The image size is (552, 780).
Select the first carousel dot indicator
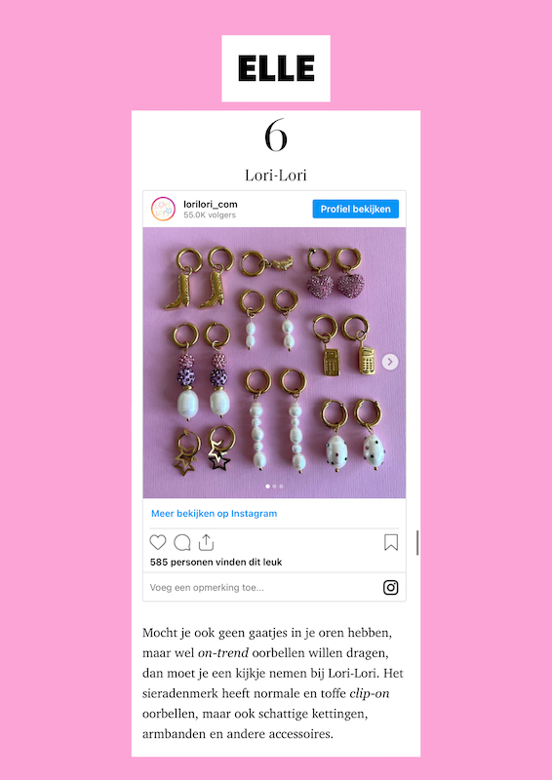coord(268,486)
